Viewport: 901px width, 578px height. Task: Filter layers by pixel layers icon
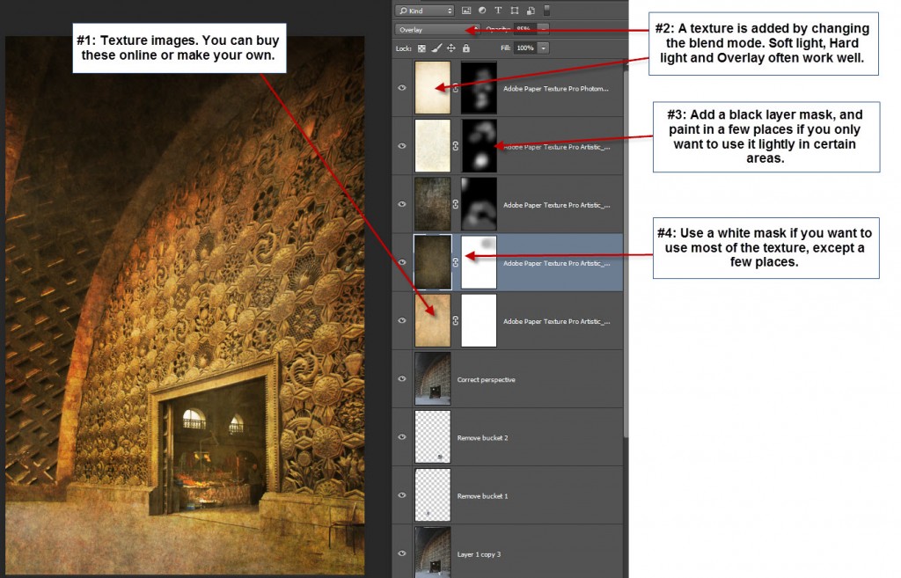466,11
